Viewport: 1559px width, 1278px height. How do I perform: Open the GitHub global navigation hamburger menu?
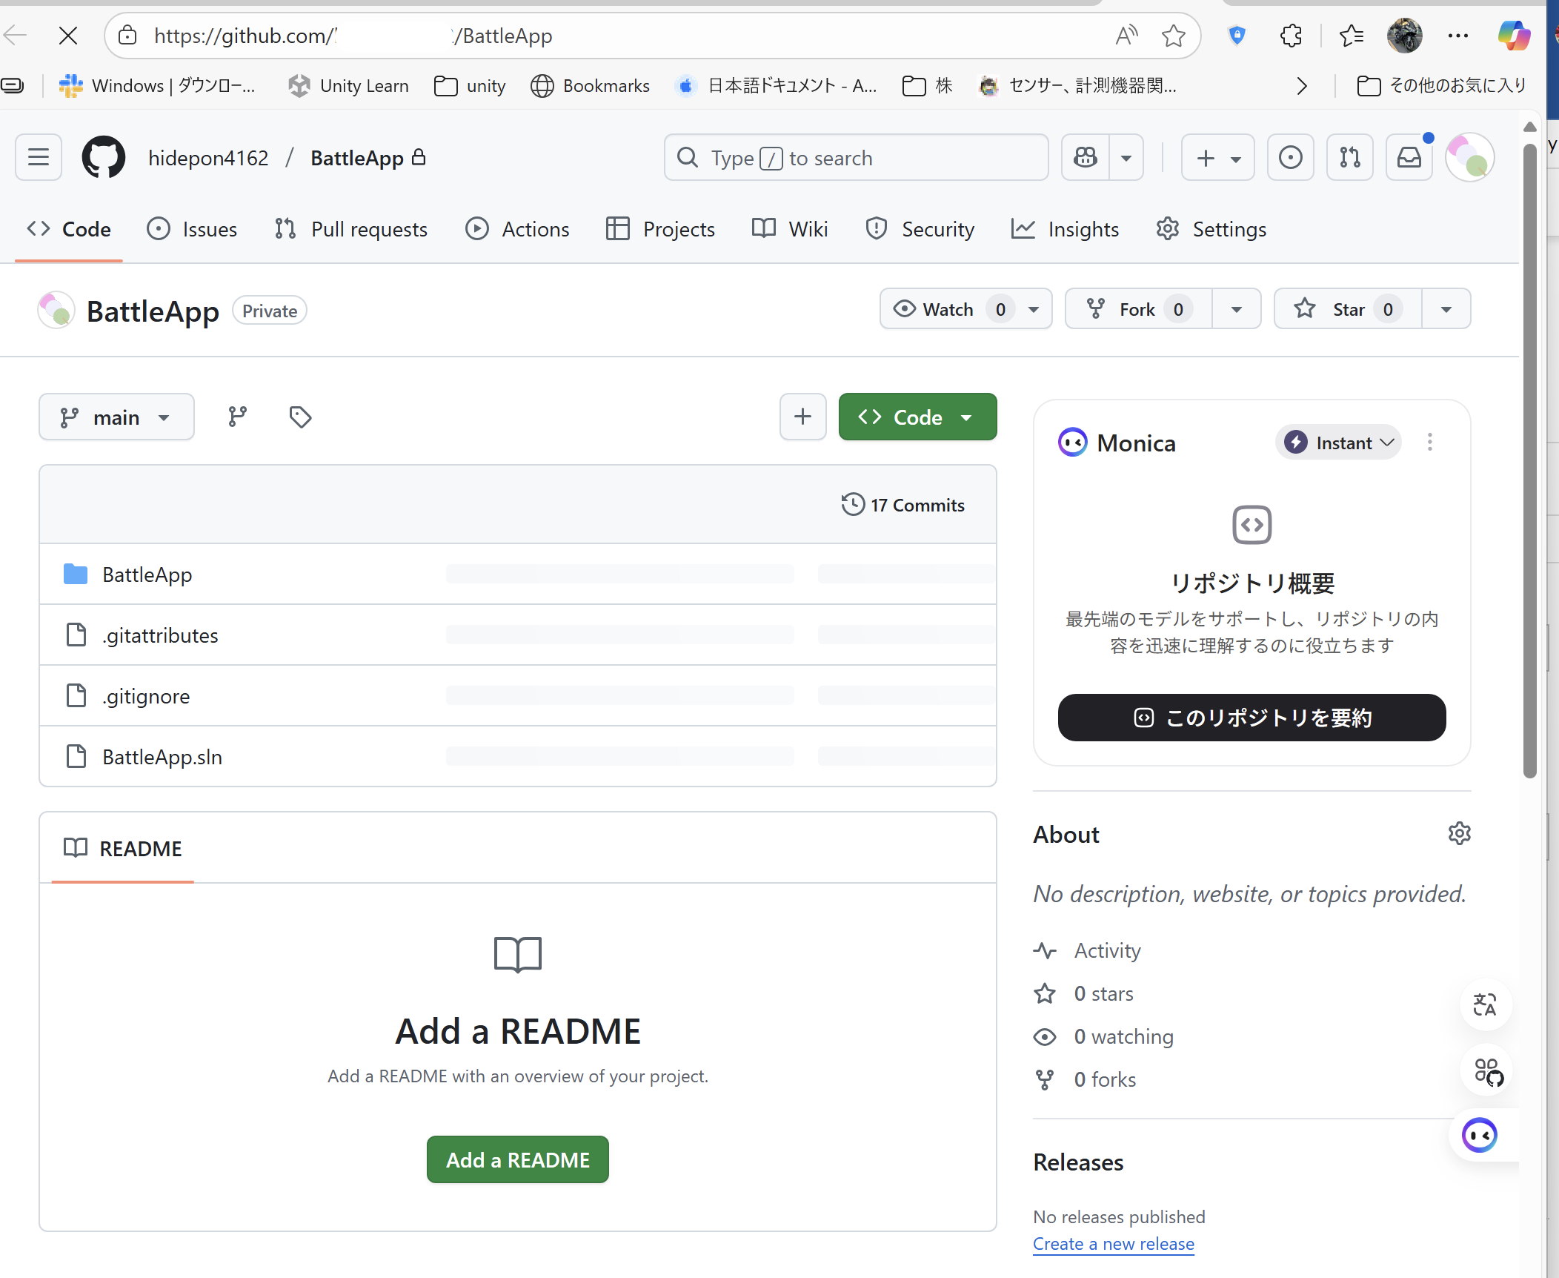click(39, 157)
